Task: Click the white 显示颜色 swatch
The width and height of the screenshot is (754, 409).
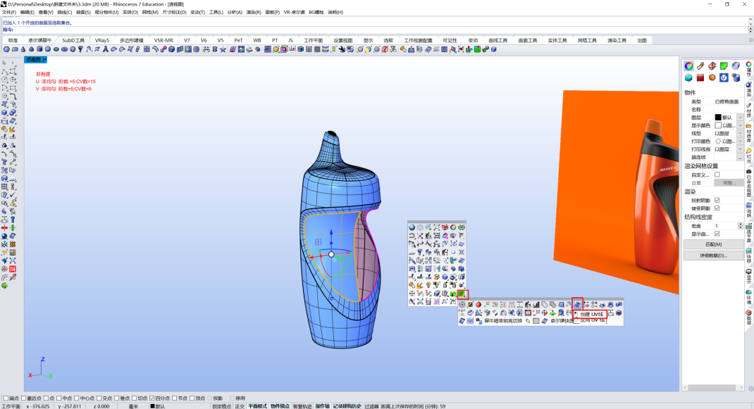Action: [718, 125]
